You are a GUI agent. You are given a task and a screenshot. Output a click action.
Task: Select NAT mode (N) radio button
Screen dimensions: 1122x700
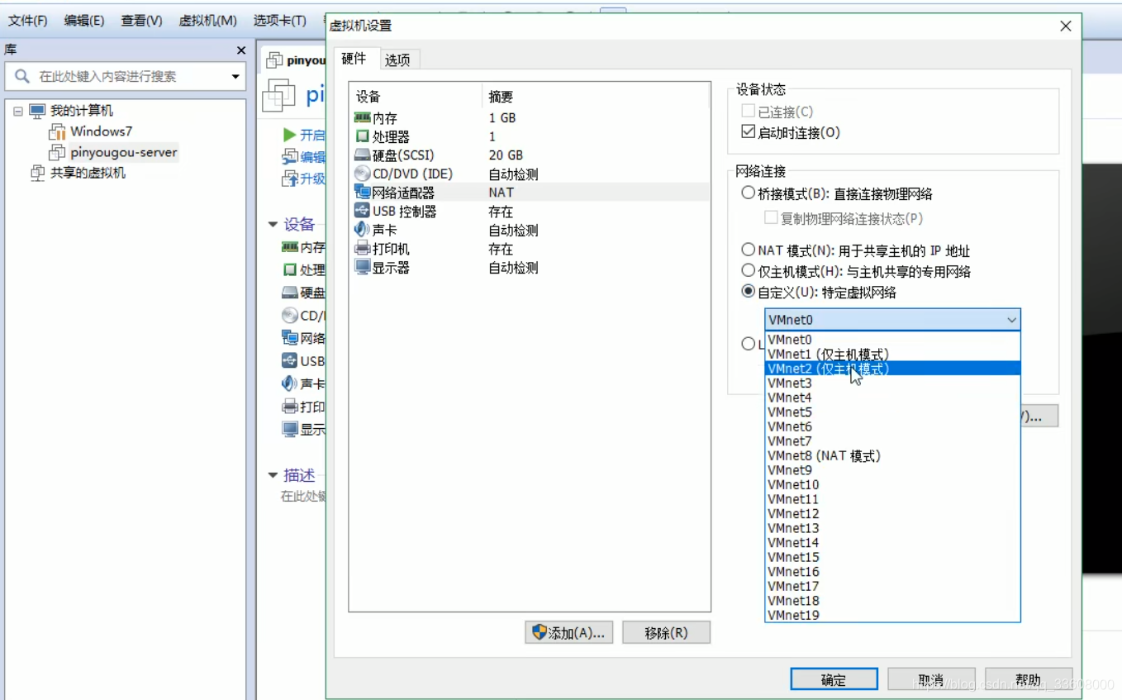point(749,250)
